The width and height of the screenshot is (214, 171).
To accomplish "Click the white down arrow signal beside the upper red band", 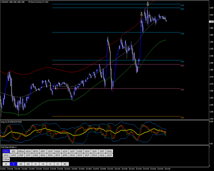I will click(141, 14).
